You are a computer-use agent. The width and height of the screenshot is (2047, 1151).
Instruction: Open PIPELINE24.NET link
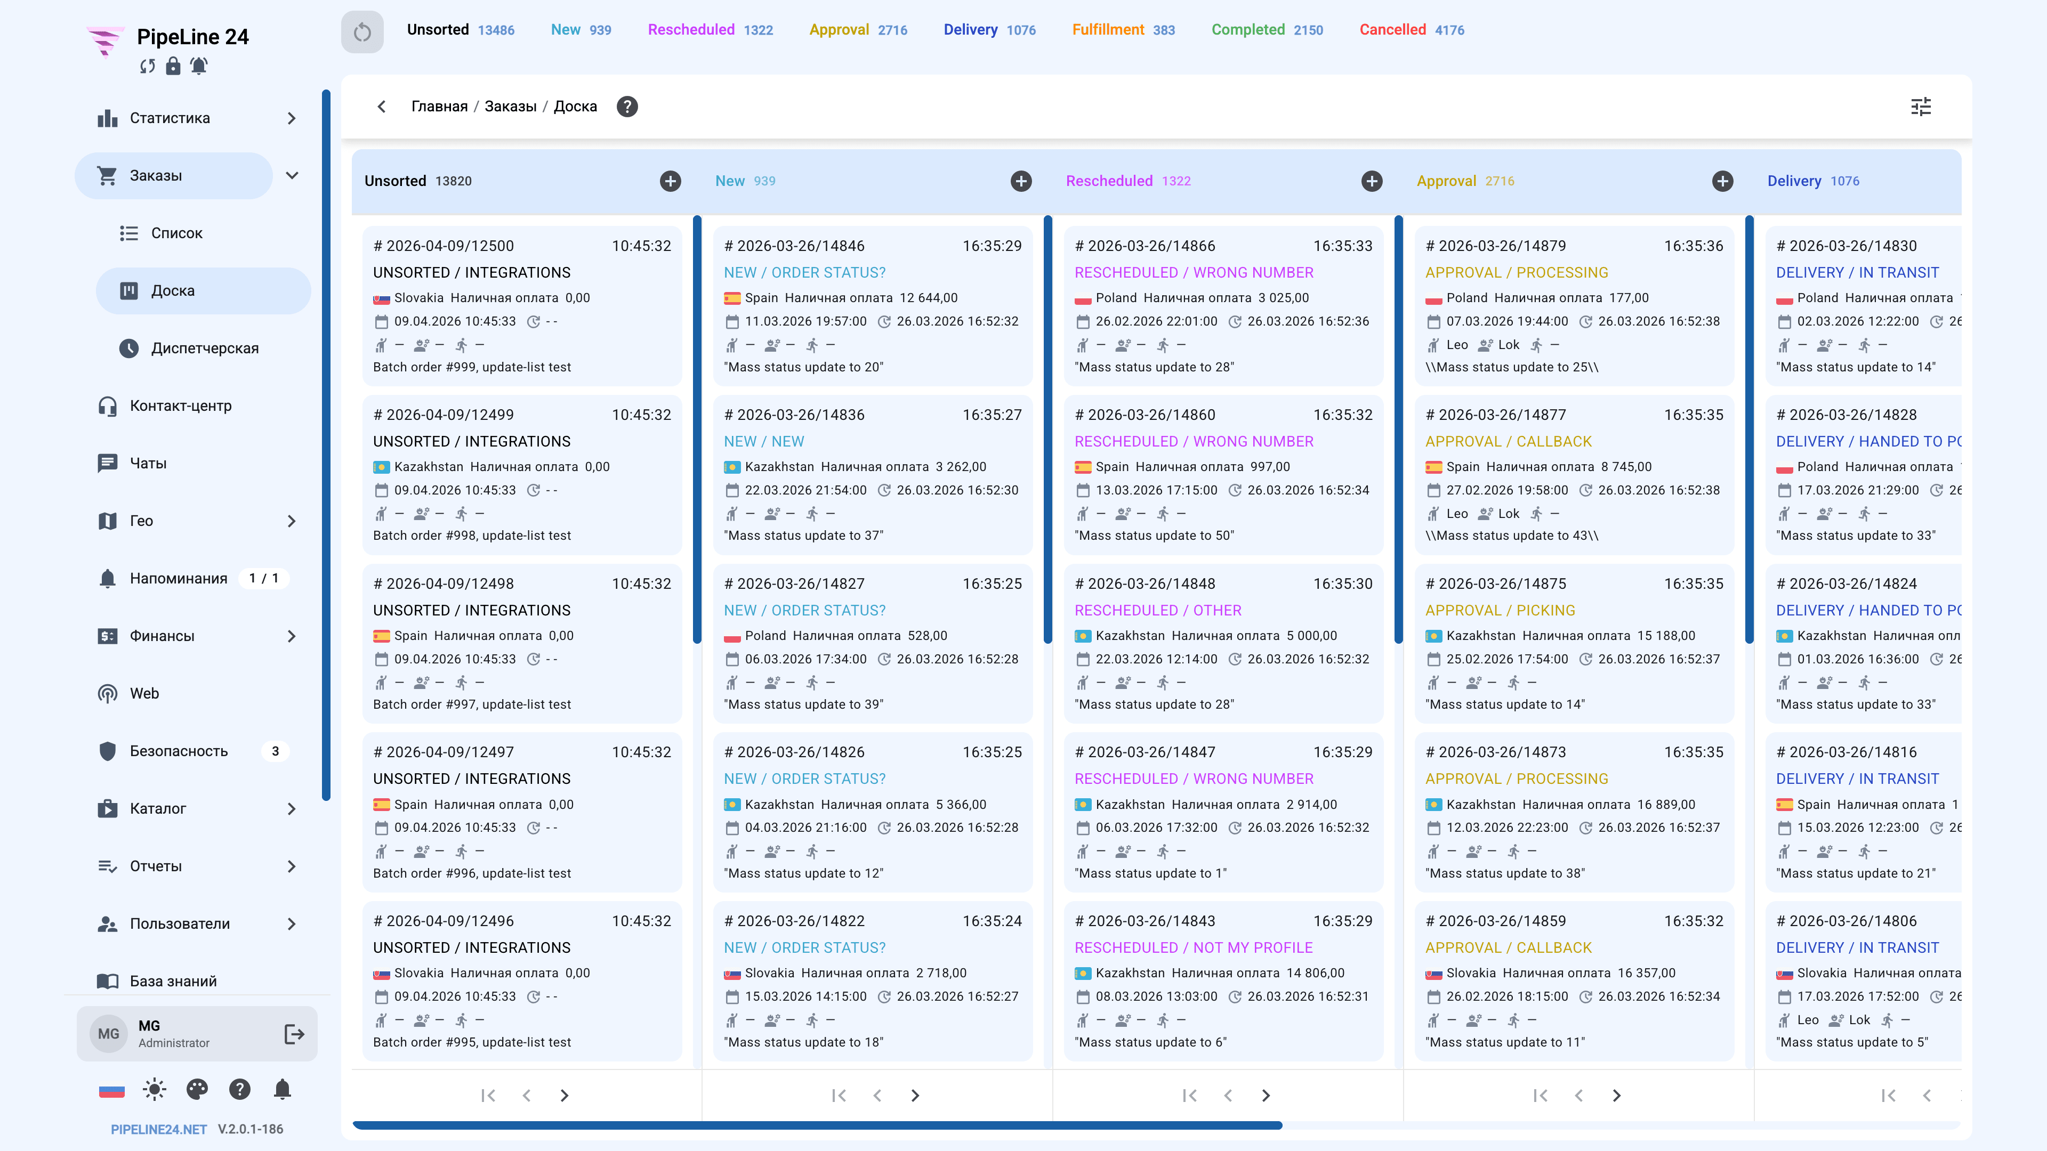coord(158,1130)
